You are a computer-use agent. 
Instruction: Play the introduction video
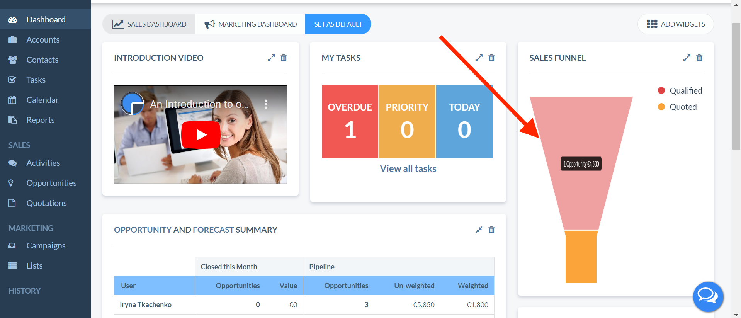(x=201, y=134)
